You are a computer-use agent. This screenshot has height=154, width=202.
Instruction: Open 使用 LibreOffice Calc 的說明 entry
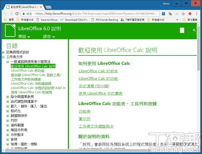[31, 92]
